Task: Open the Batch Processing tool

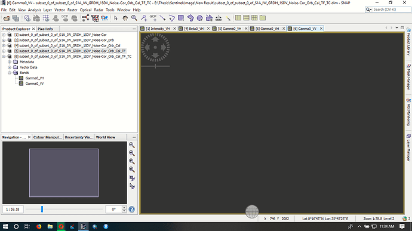Action: [95, 18]
